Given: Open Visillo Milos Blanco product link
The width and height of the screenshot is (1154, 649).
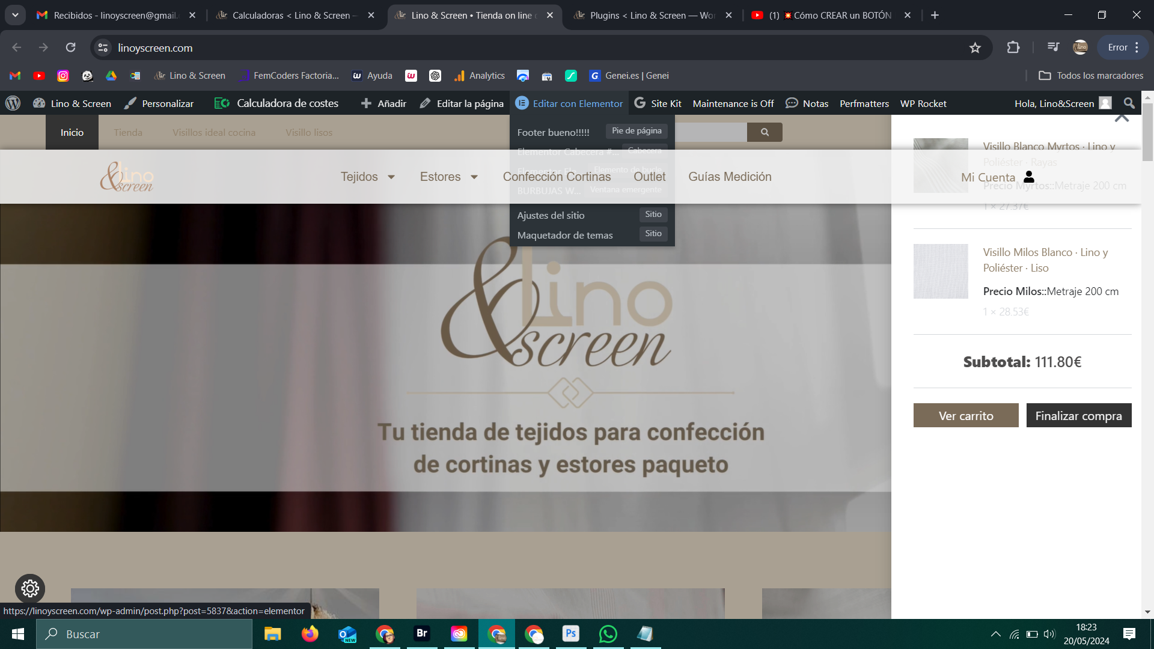Looking at the screenshot, I should point(1046,260).
